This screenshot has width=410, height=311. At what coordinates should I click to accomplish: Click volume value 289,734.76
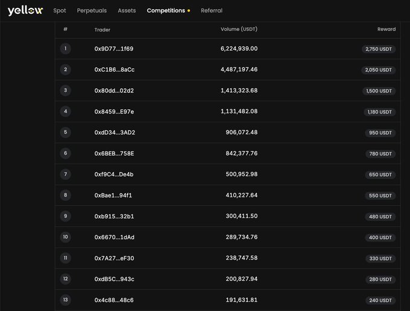point(242,237)
